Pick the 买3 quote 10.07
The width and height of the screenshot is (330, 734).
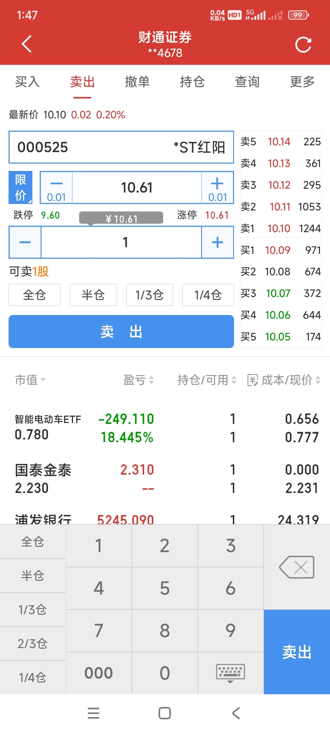[280, 293]
